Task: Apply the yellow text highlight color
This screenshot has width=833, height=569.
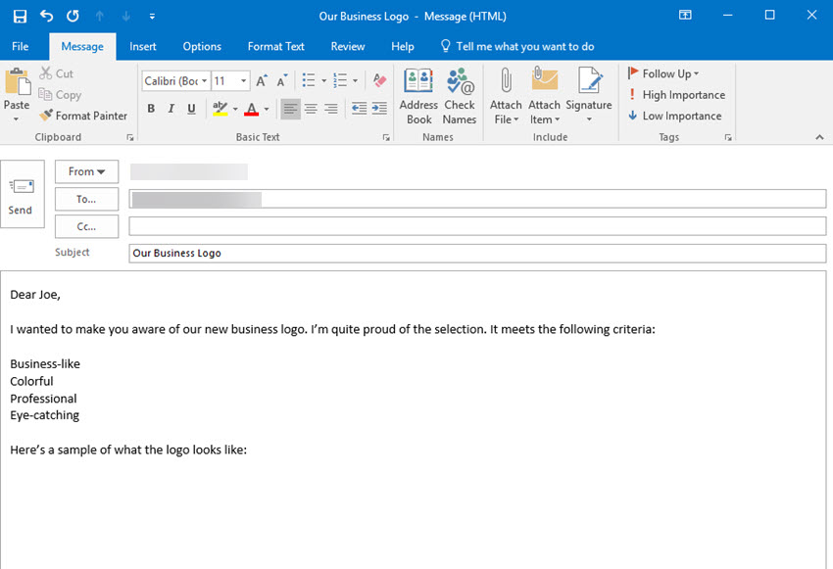Action: [x=219, y=109]
